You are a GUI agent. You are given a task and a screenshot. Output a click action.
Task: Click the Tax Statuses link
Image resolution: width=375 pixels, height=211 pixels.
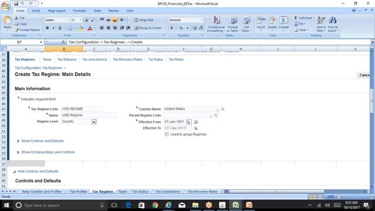click(67, 60)
